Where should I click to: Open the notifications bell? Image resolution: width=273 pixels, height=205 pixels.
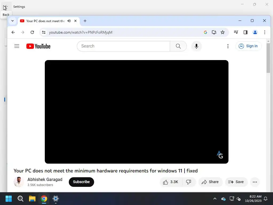(266, 199)
